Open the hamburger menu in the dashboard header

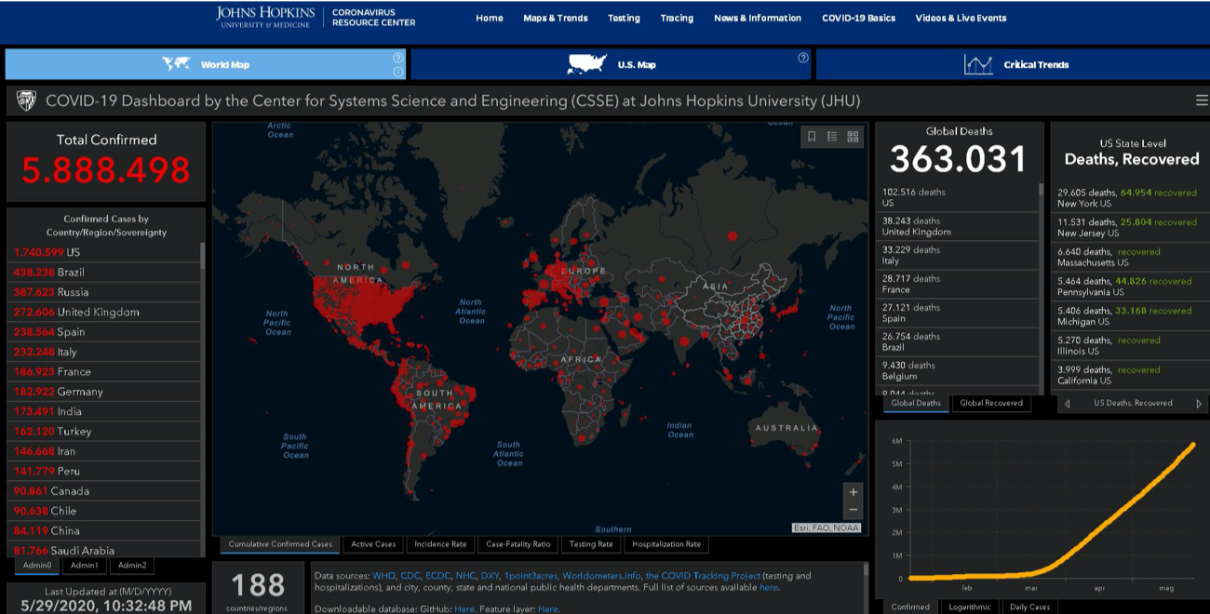(x=1203, y=100)
